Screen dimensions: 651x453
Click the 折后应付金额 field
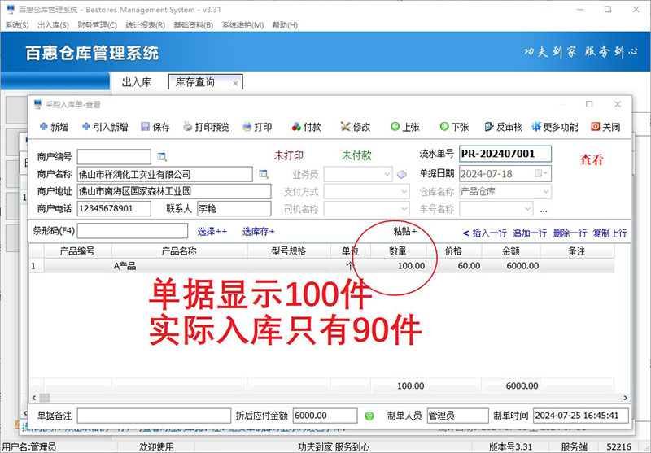click(x=325, y=416)
